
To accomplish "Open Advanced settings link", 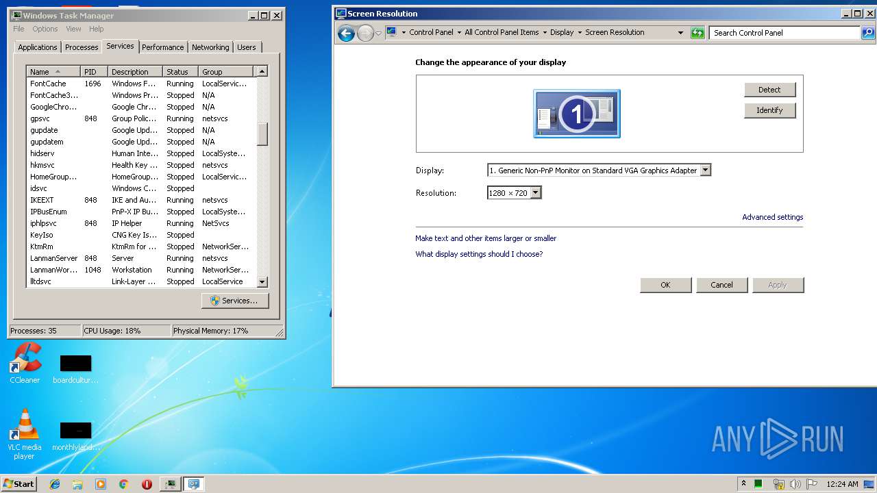I will point(772,217).
